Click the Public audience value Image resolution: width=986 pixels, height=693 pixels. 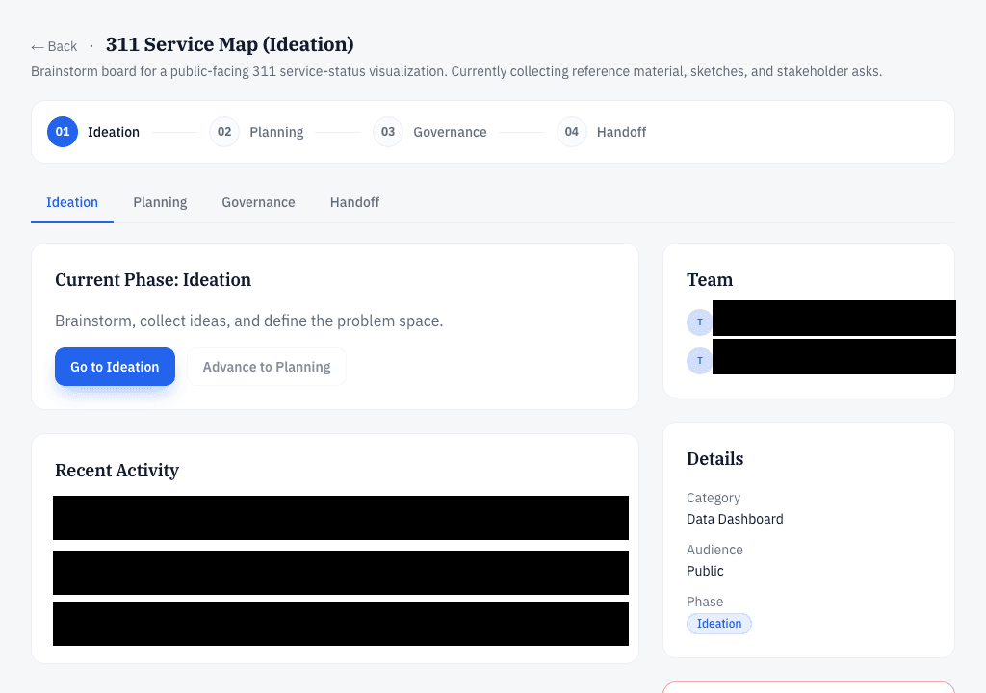[x=705, y=571]
